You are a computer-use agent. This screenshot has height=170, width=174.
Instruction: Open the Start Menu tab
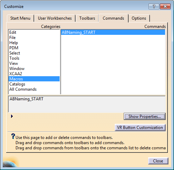pos(20,18)
